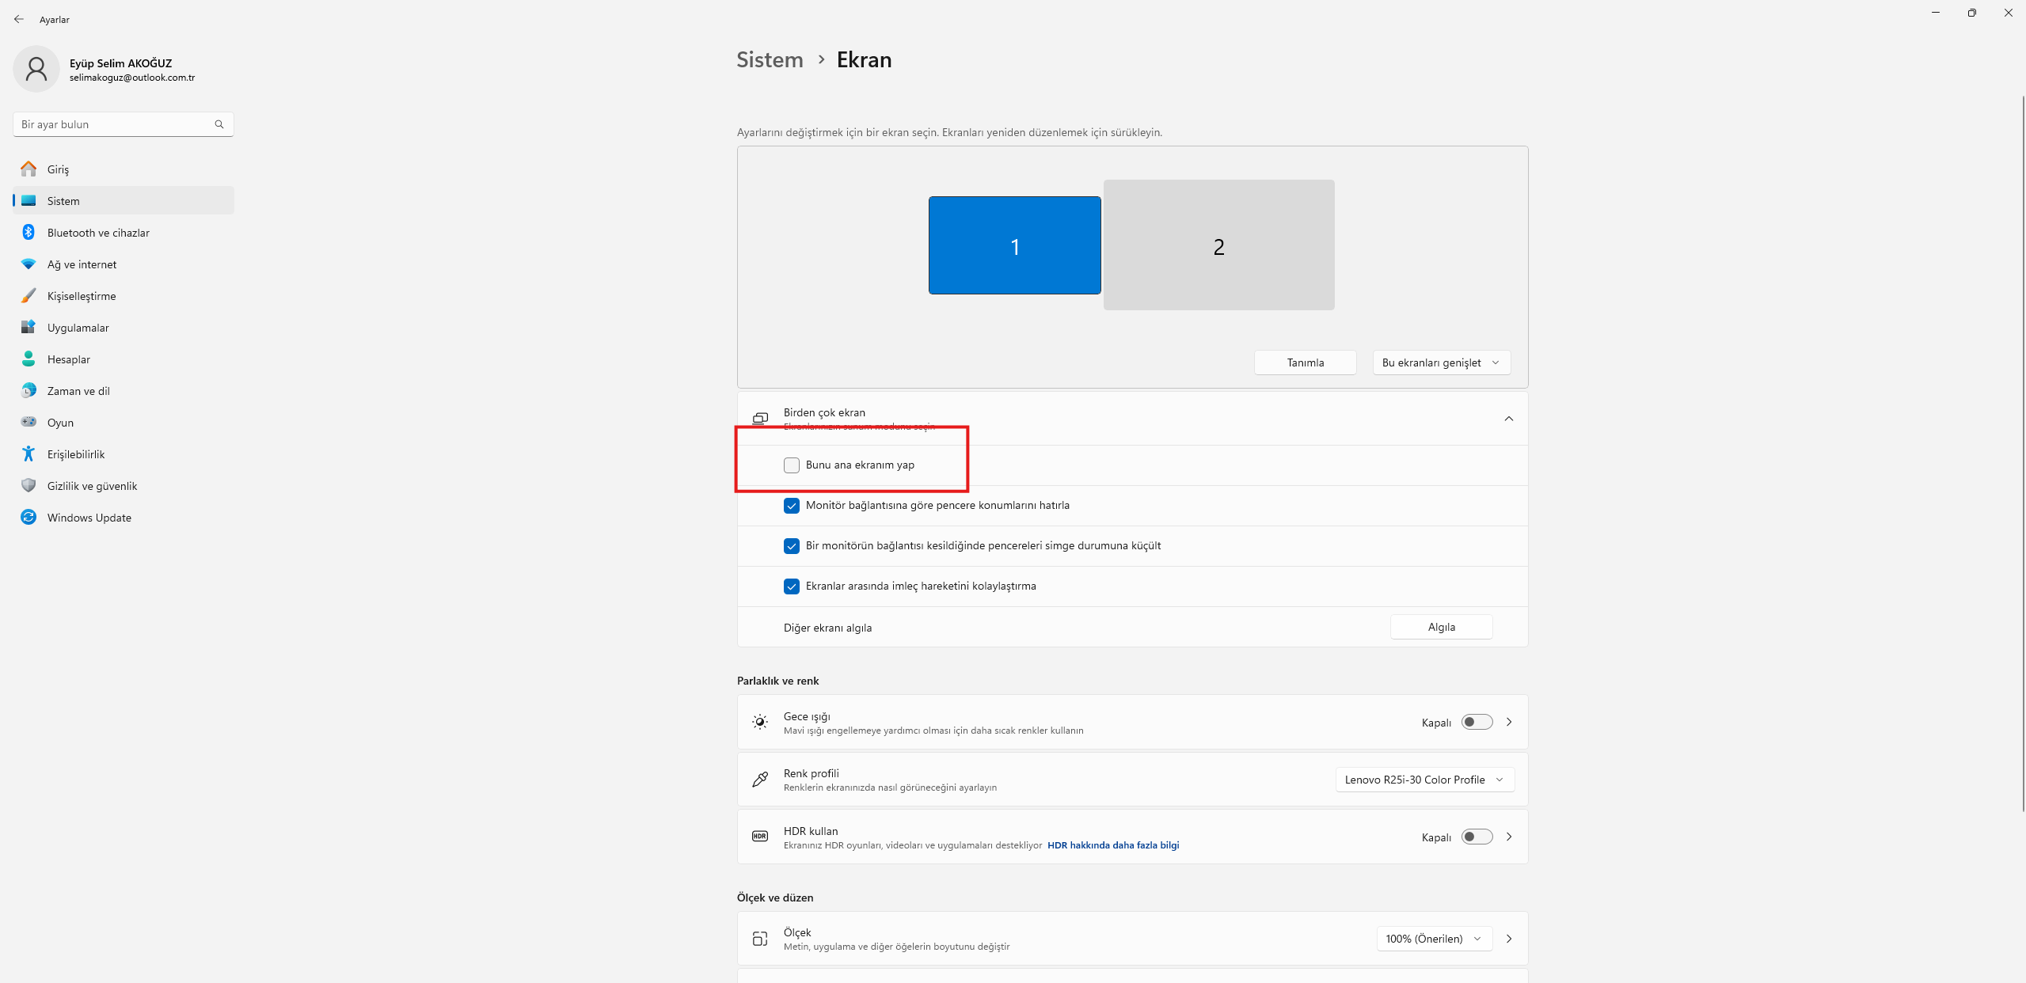Select display 2 thumbnail
2026x983 pixels.
tap(1219, 245)
